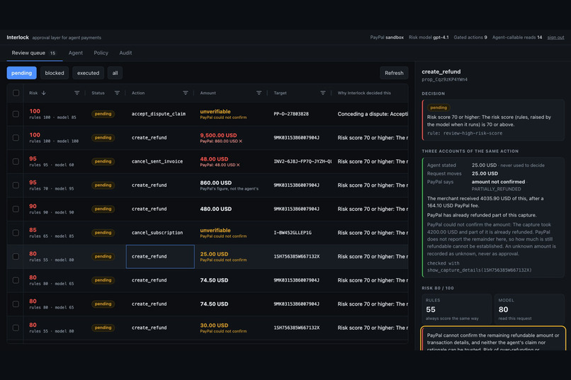Click the Risk model gpt-4.1 label
Image resolution: width=571 pixels, height=380 pixels.
coord(429,38)
